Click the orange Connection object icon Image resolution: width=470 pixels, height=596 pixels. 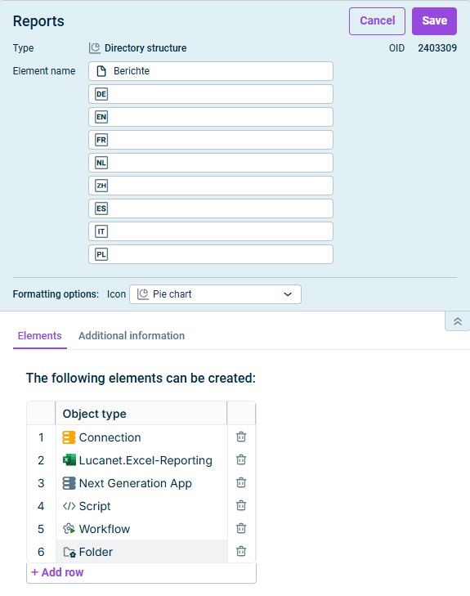[69, 437]
